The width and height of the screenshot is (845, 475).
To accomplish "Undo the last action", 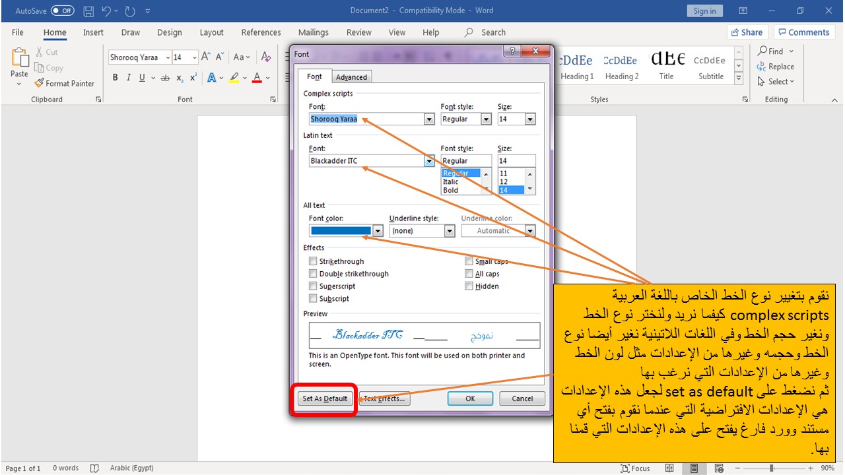I will (106, 11).
